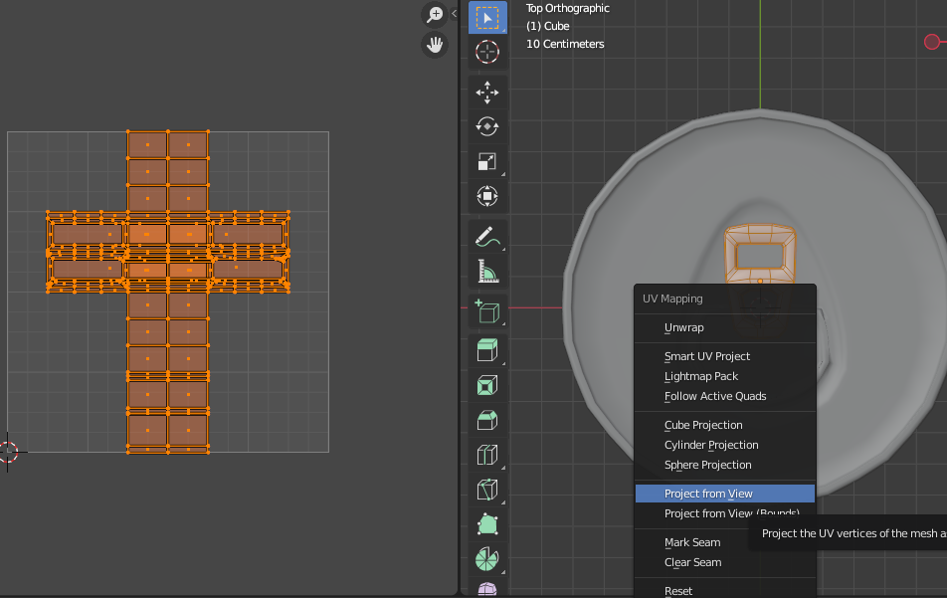Pick the Inset Faces tool
The height and width of the screenshot is (598, 947).
point(487,385)
